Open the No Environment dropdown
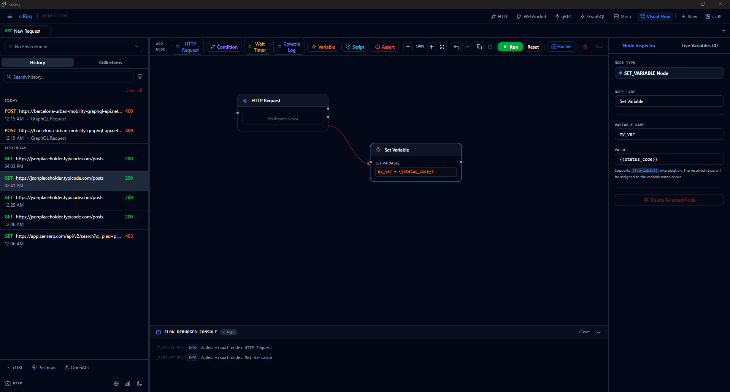The image size is (730, 392). [74, 46]
